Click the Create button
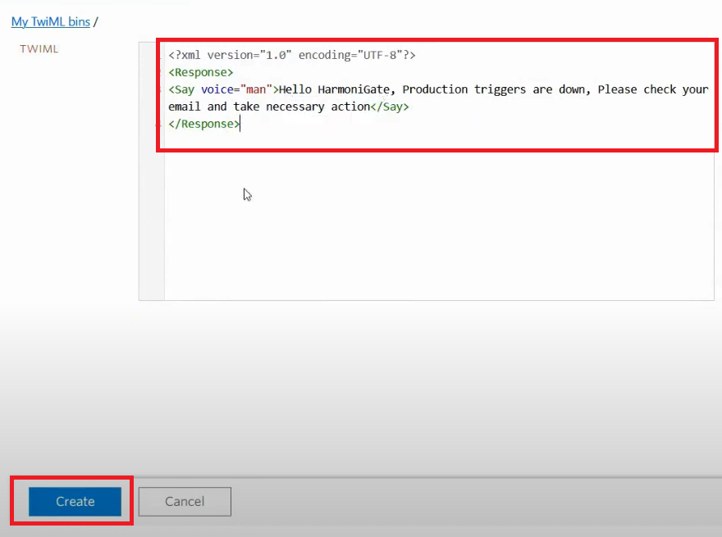The width and height of the screenshot is (722, 537). [x=75, y=501]
